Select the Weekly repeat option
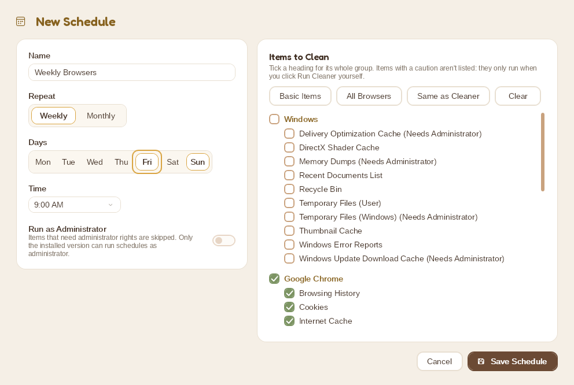The height and width of the screenshot is (385, 574). [x=53, y=116]
